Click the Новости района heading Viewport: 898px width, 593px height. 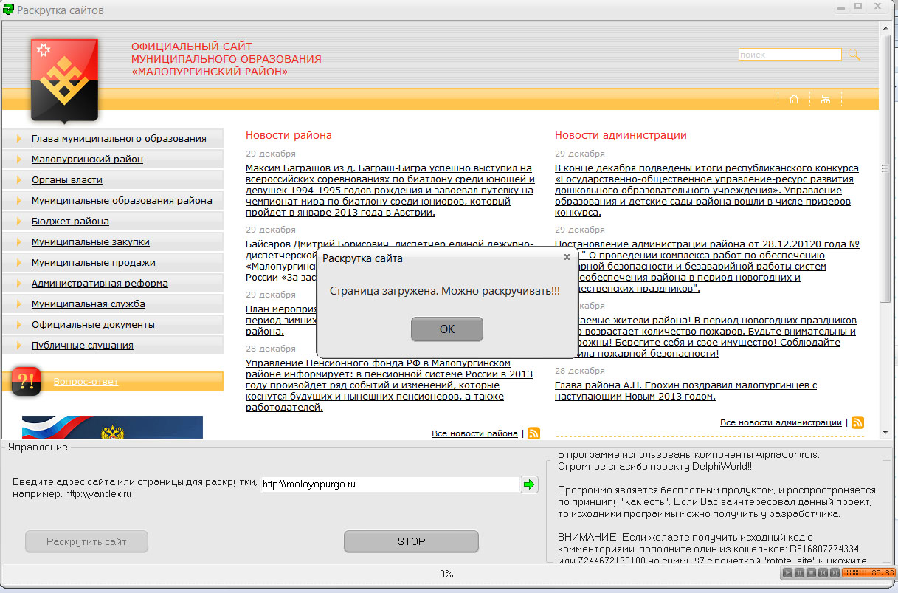[289, 135]
